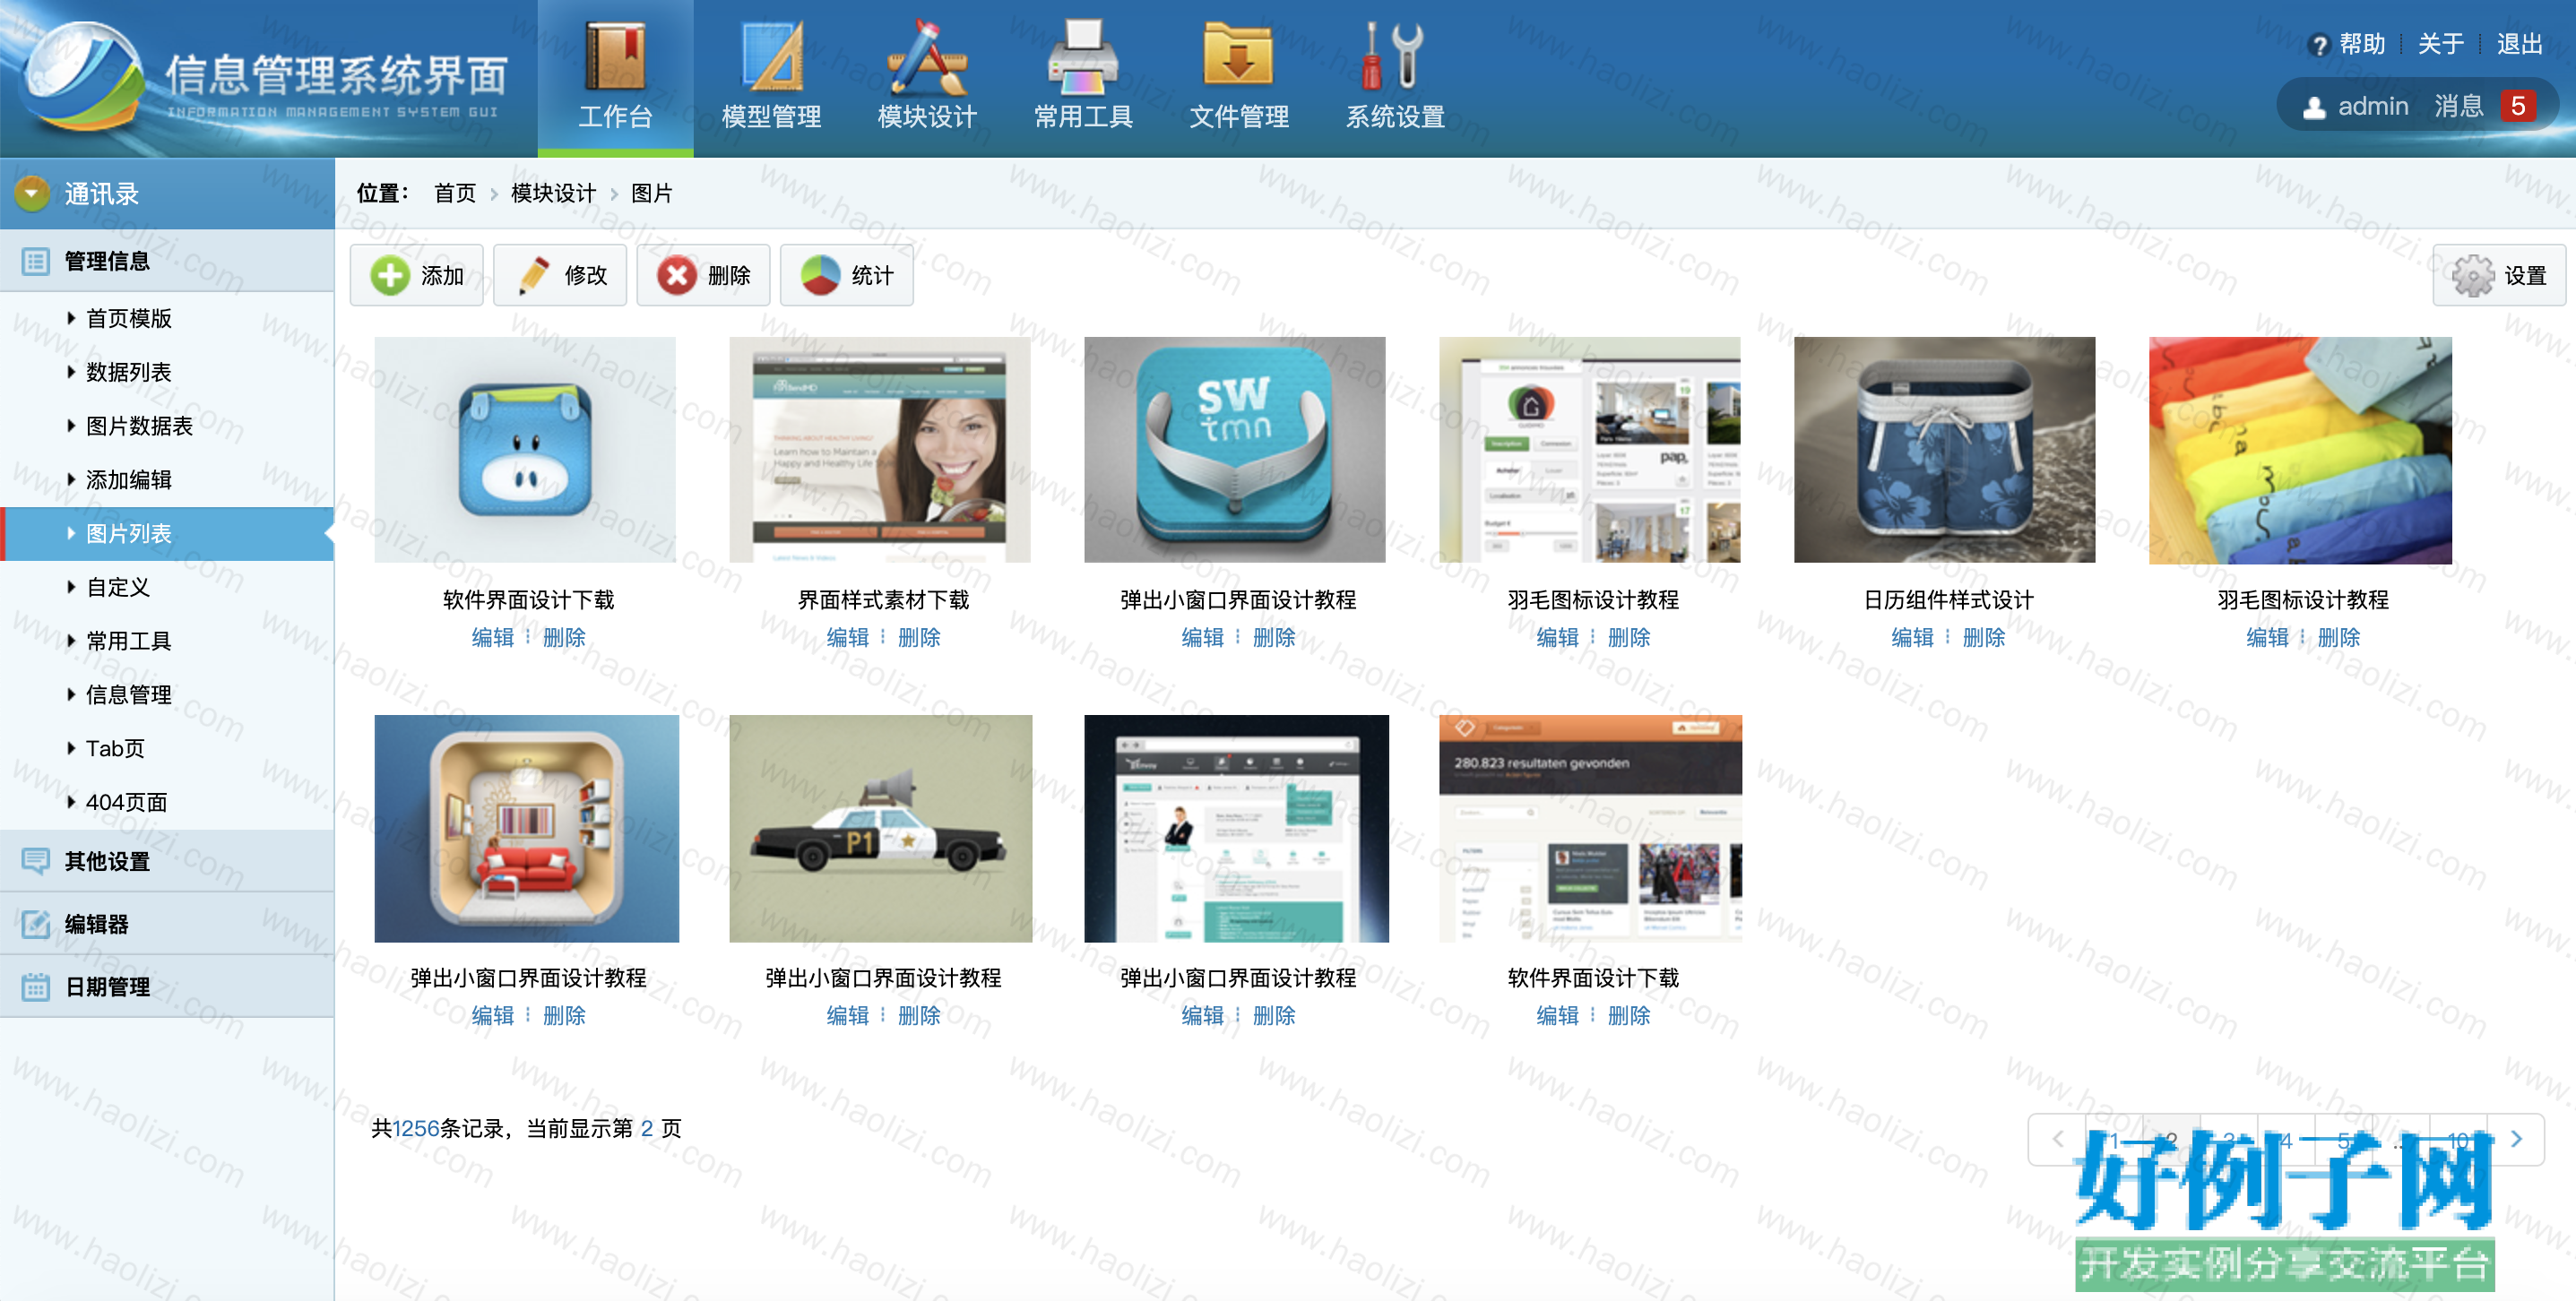Click the pencil 修改 button

pos(560,275)
